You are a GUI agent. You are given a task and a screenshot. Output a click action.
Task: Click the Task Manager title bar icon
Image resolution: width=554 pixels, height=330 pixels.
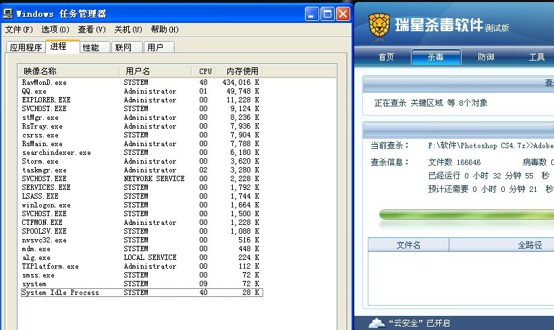pos(8,13)
